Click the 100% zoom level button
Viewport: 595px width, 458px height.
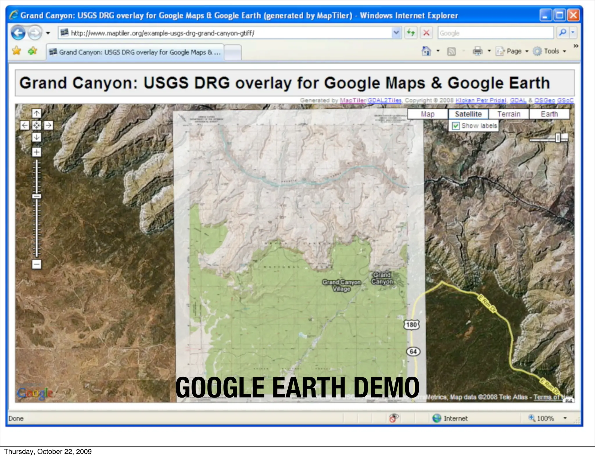[541, 418]
